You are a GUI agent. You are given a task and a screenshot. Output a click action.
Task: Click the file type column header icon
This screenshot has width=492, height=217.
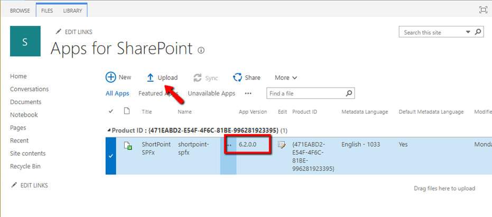pos(126,111)
